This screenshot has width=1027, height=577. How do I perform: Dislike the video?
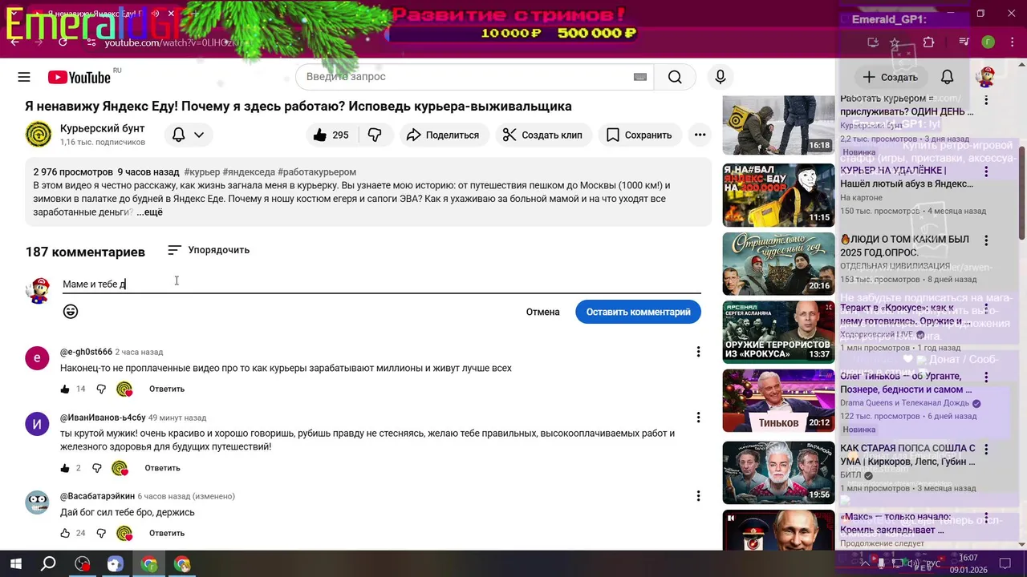tap(375, 135)
